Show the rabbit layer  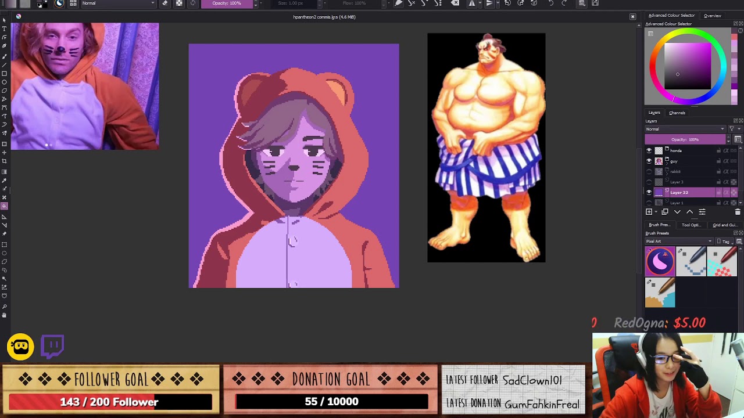point(649,171)
